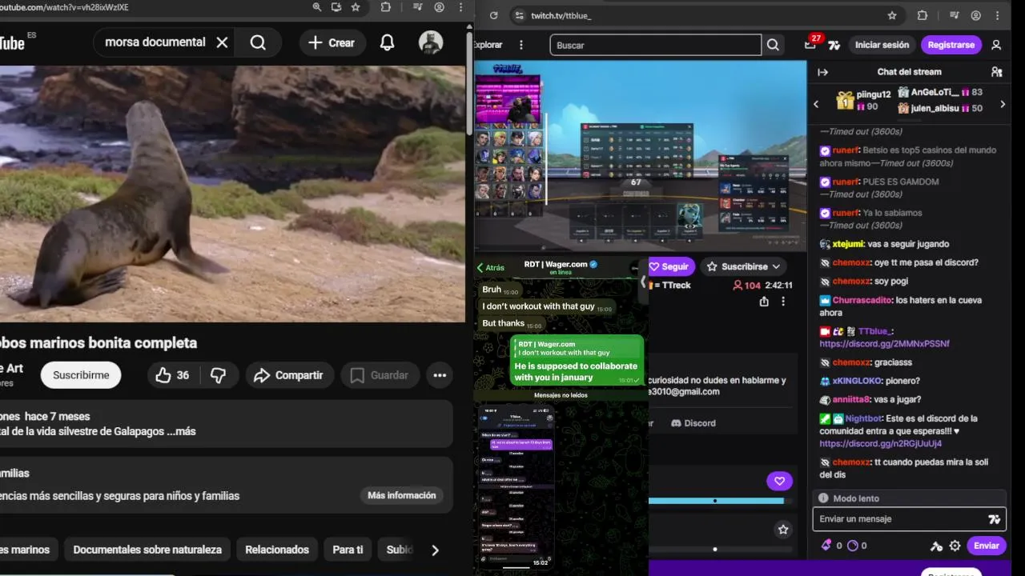Click the blue progress bar in channel panel
The width and height of the screenshot is (1025, 576).
coord(716,501)
